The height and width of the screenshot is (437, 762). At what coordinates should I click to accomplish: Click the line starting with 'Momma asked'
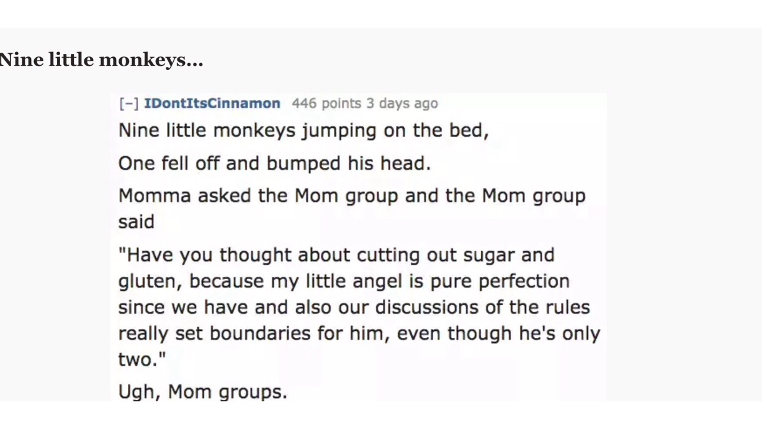click(x=351, y=195)
